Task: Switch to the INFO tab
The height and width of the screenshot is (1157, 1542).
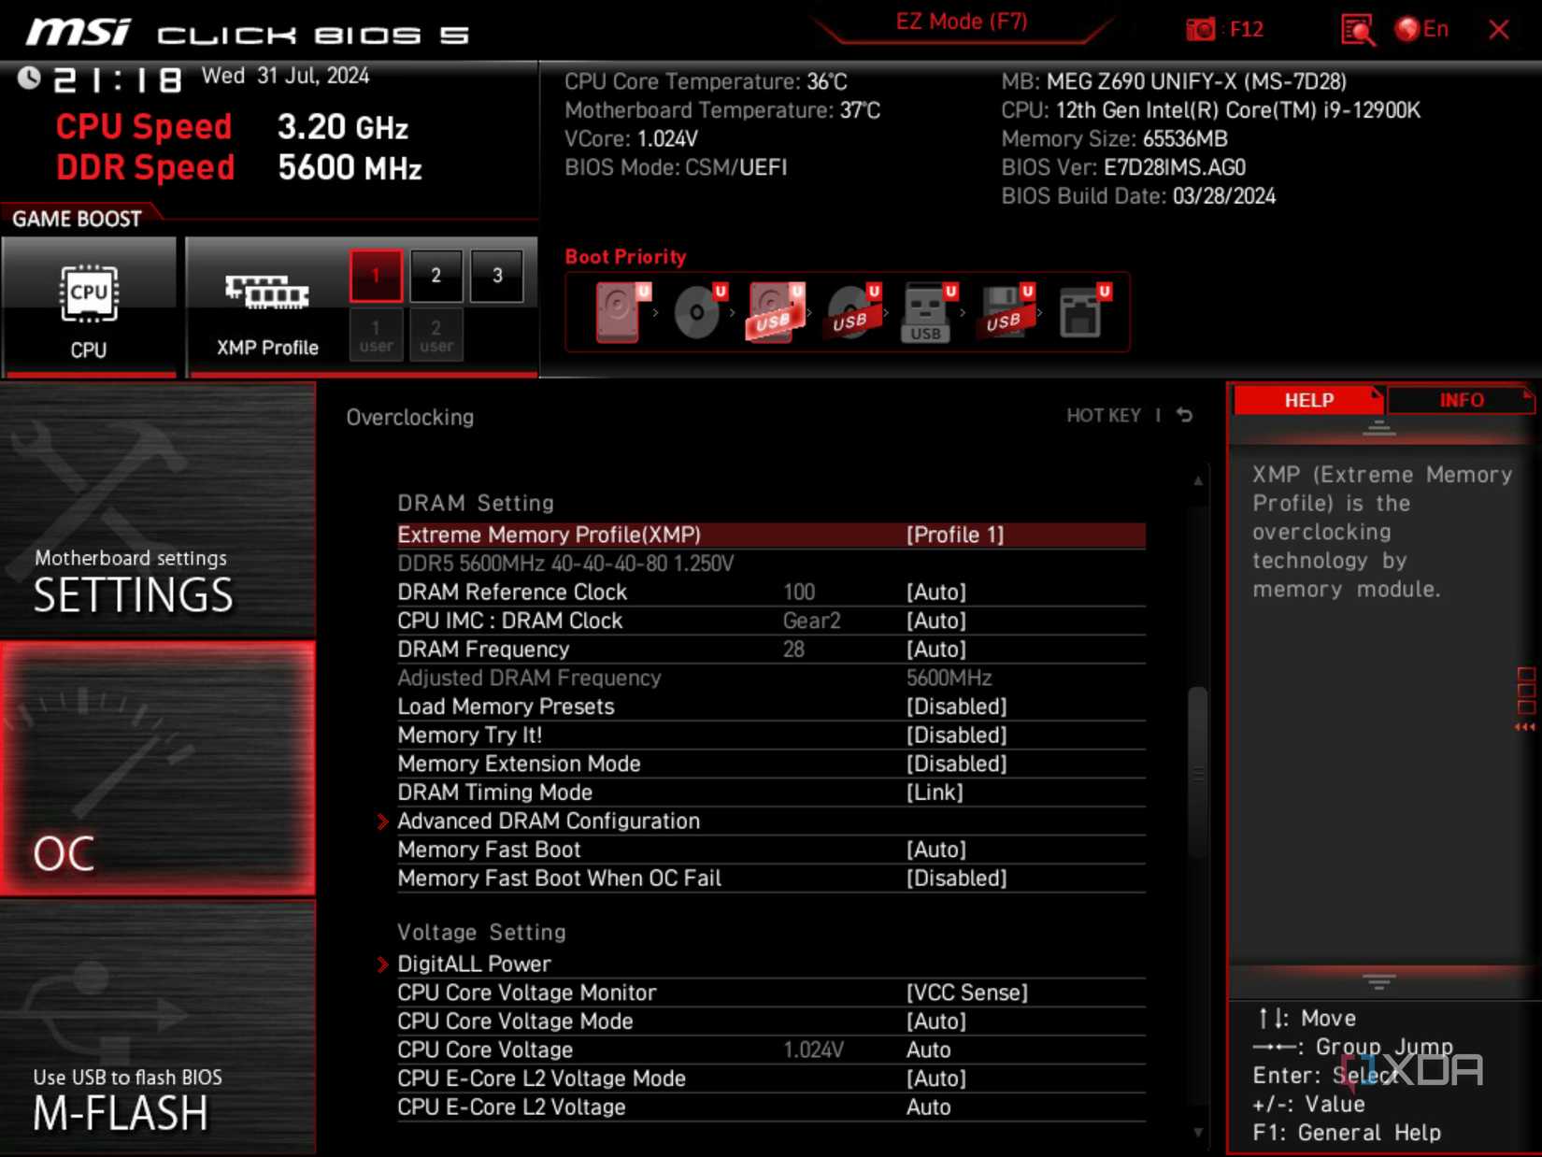Action: coord(1462,400)
